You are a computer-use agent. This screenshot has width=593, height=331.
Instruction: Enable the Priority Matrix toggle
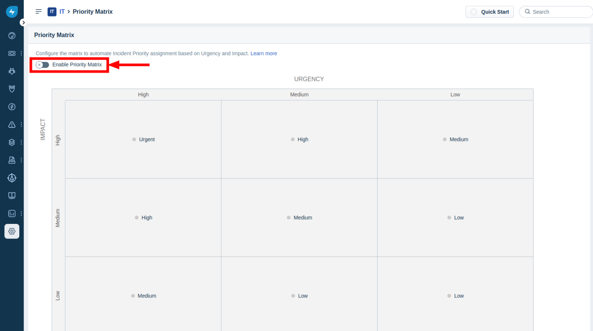tap(42, 64)
